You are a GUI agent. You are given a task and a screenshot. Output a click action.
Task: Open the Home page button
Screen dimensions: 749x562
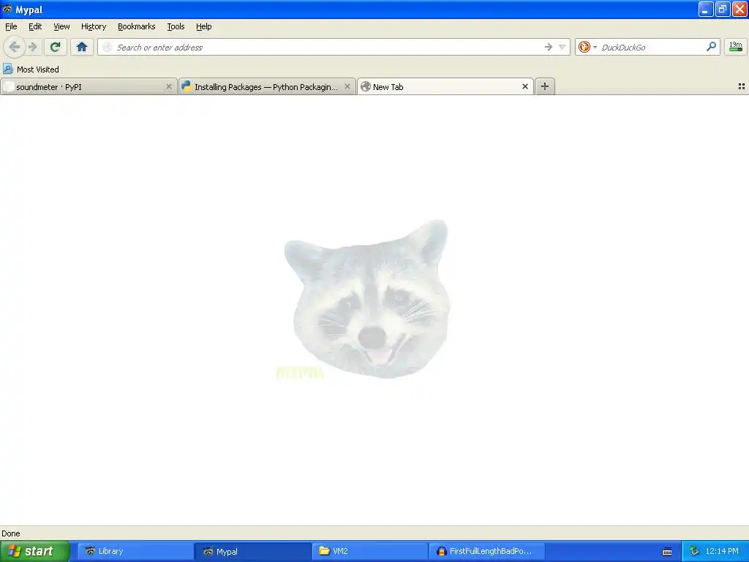(82, 47)
